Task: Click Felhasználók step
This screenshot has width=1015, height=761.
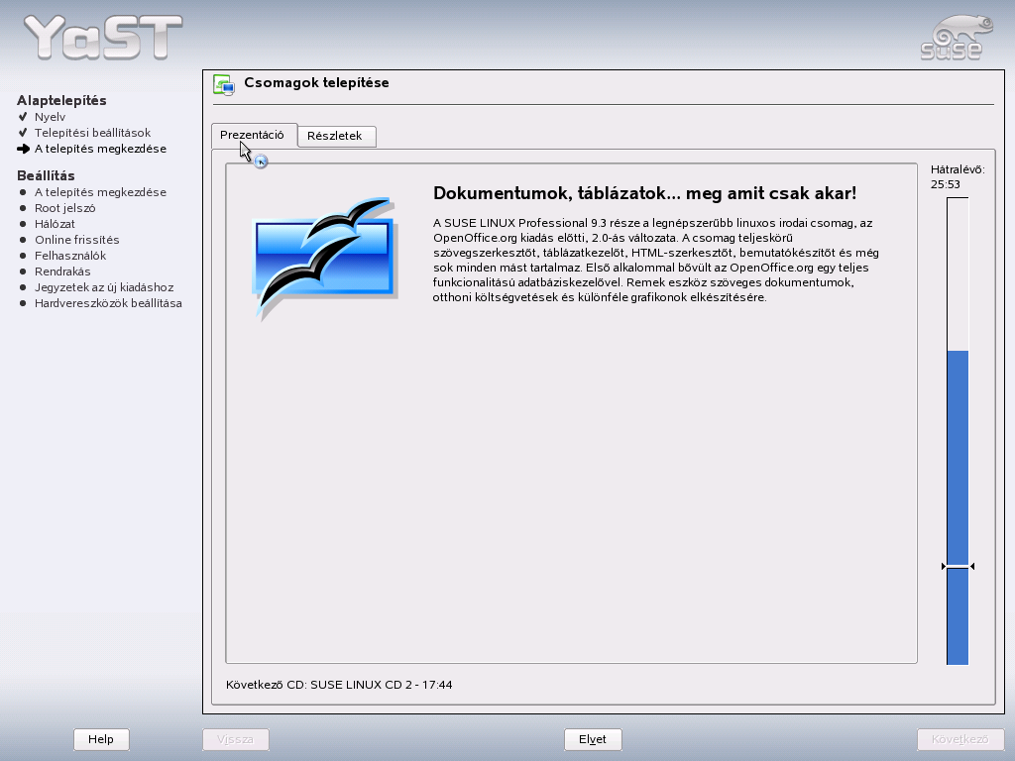Action: [x=70, y=256]
